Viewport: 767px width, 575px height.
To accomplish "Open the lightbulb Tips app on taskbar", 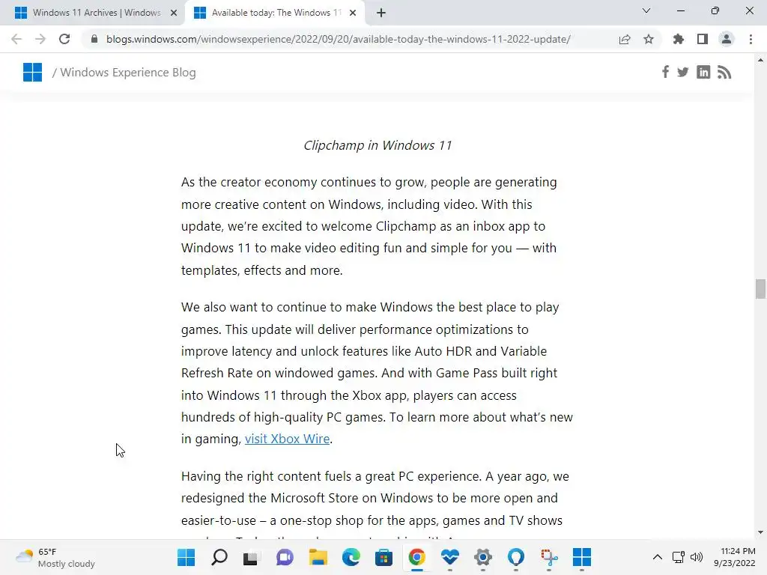I will click(515, 557).
